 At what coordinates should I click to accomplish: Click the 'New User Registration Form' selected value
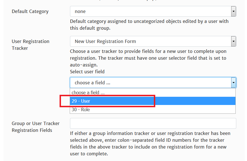click(x=105, y=41)
